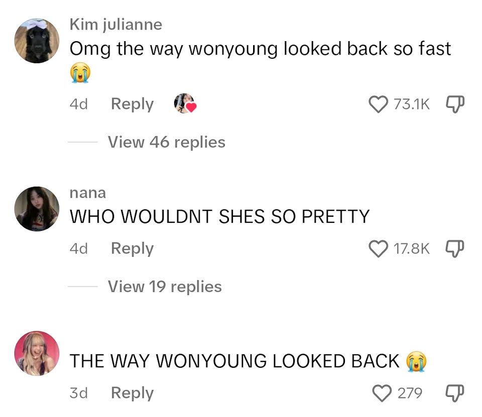This screenshot has width=482, height=417.
Task: Like the comment with 279 likes
Action: tap(382, 393)
